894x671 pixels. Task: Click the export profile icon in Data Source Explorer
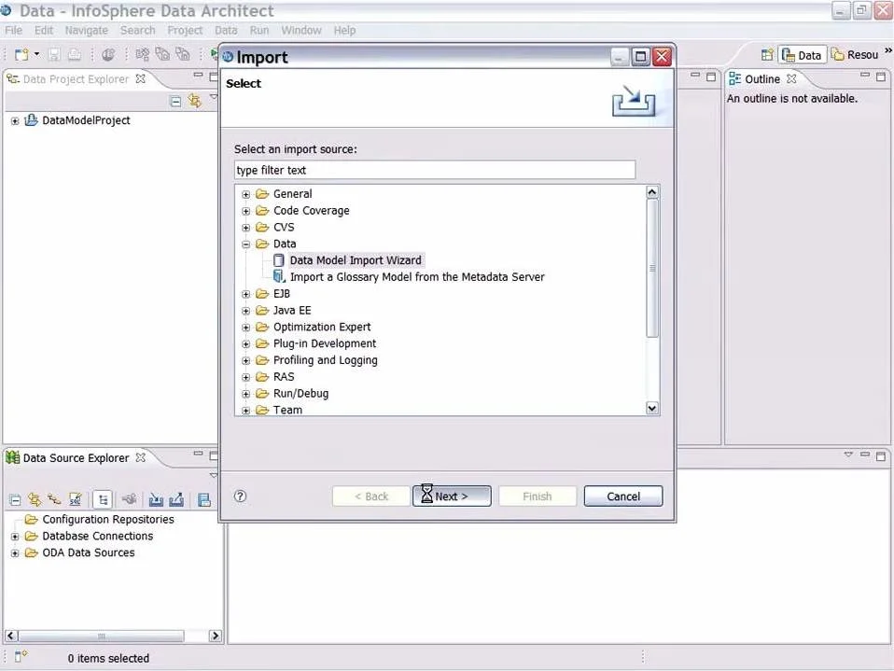(x=175, y=499)
